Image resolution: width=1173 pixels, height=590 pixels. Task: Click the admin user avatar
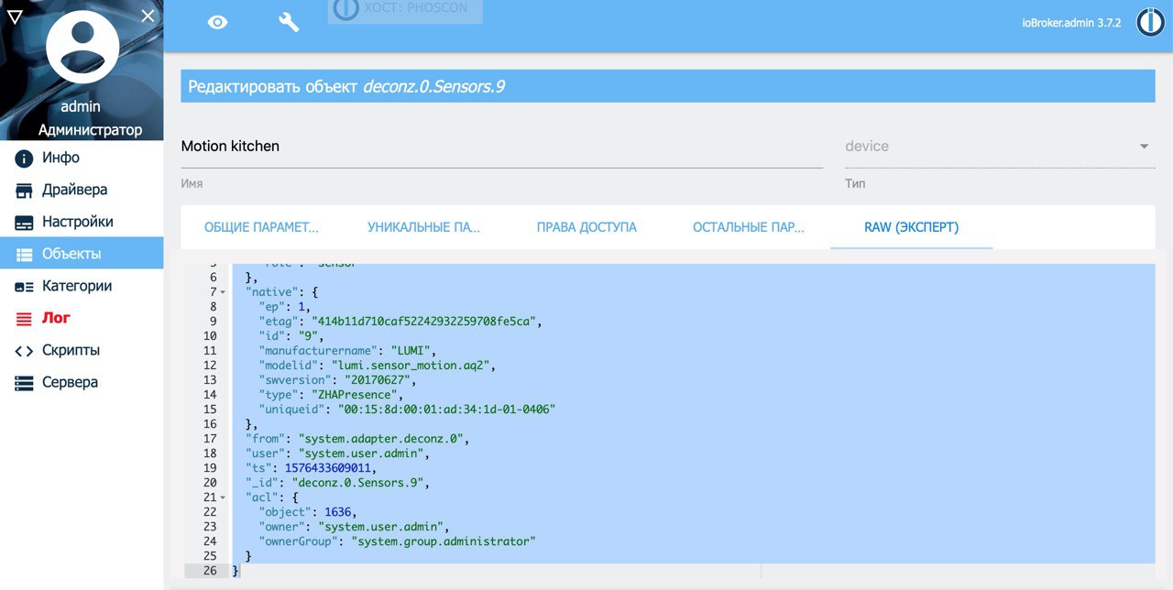coord(82,48)
